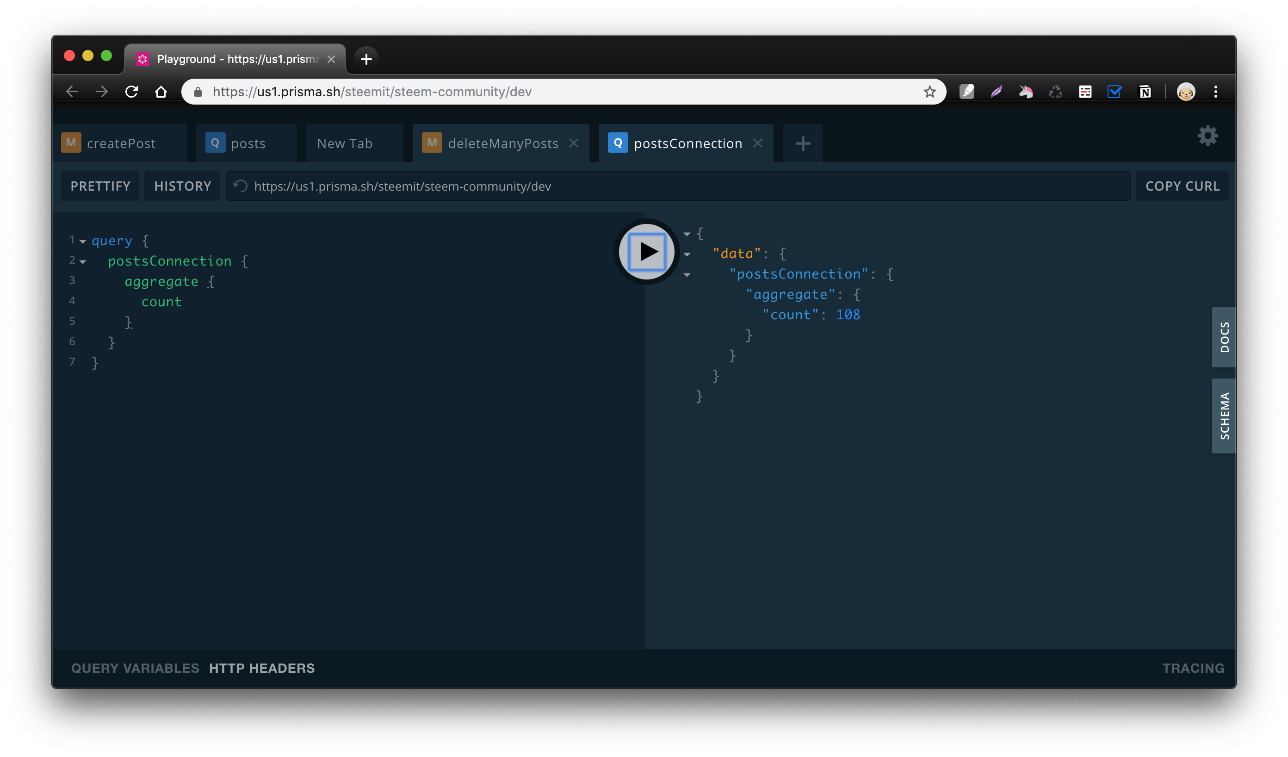Add a new playground tab
1288x757 pixels.
tap(802, 143)
